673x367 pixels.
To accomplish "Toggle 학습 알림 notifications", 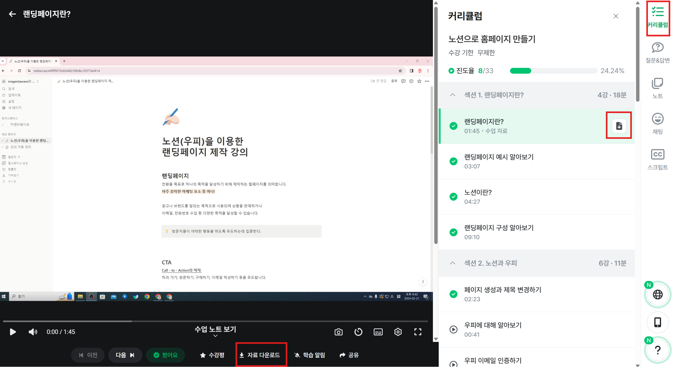I will pos(310,355).
